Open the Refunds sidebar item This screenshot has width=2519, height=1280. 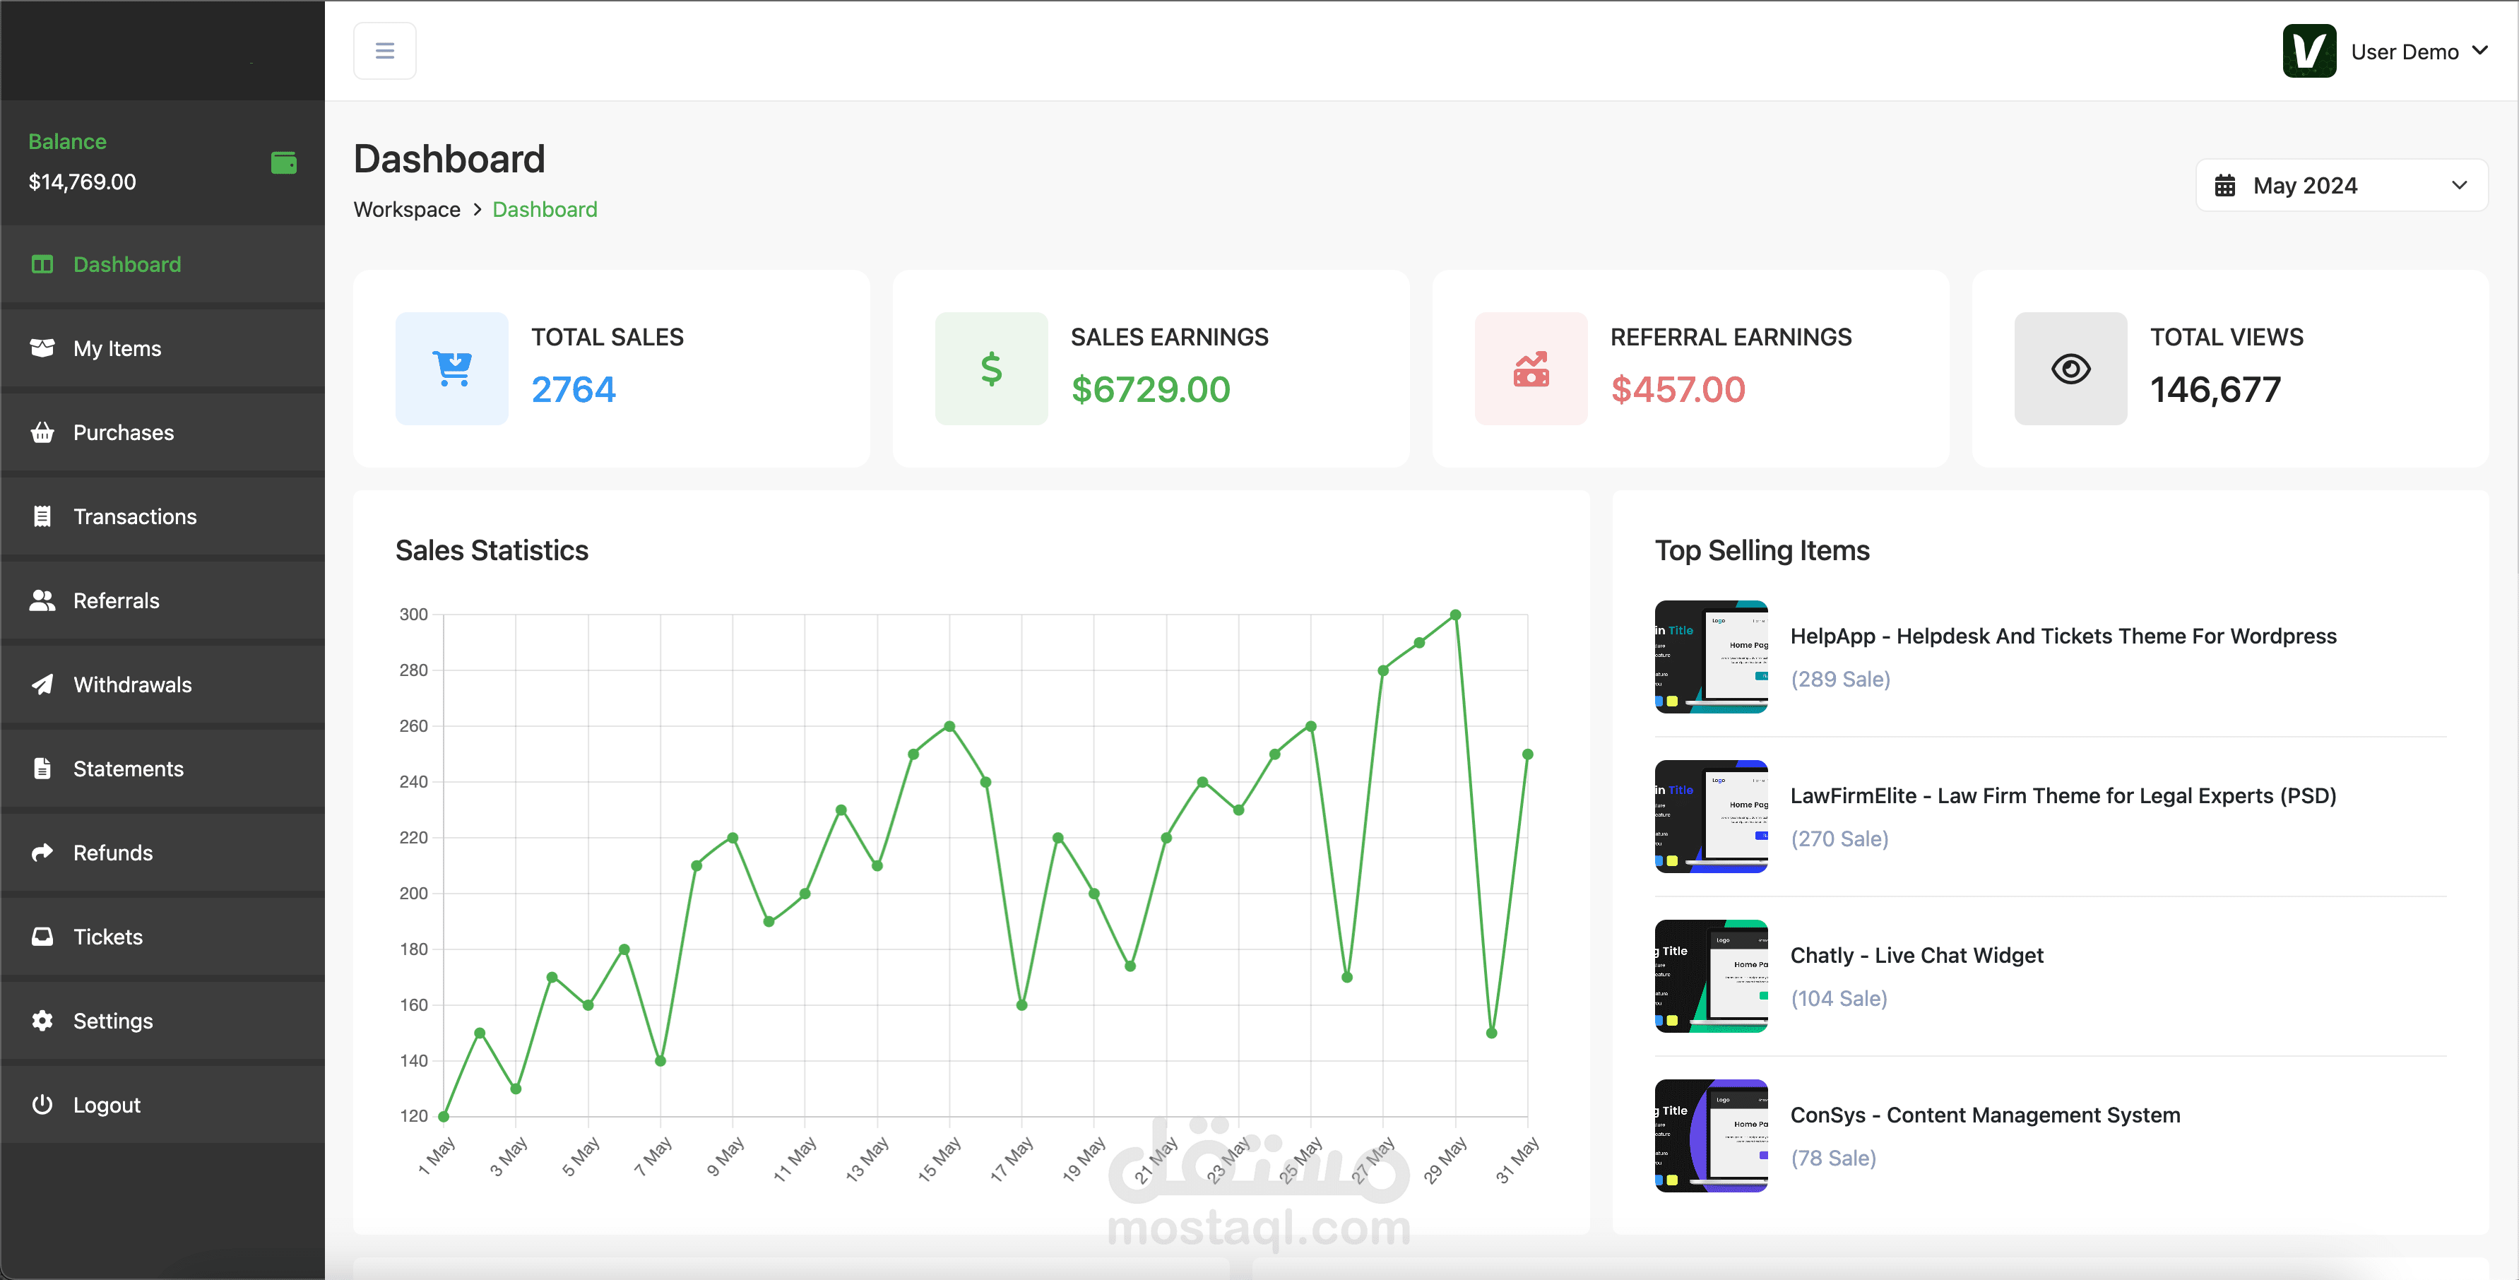[x=112, y=853]
